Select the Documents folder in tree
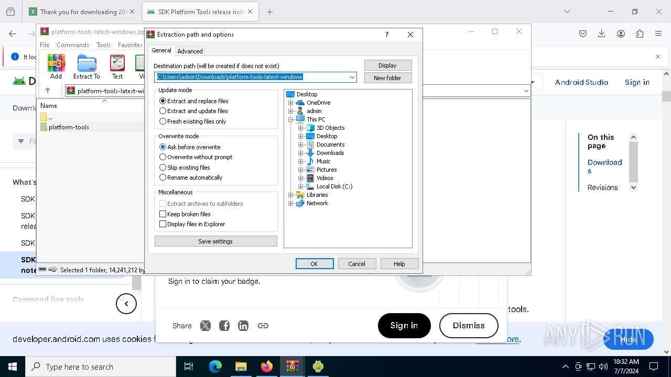The width and height of the screenshot is (671, 377). 330,145
